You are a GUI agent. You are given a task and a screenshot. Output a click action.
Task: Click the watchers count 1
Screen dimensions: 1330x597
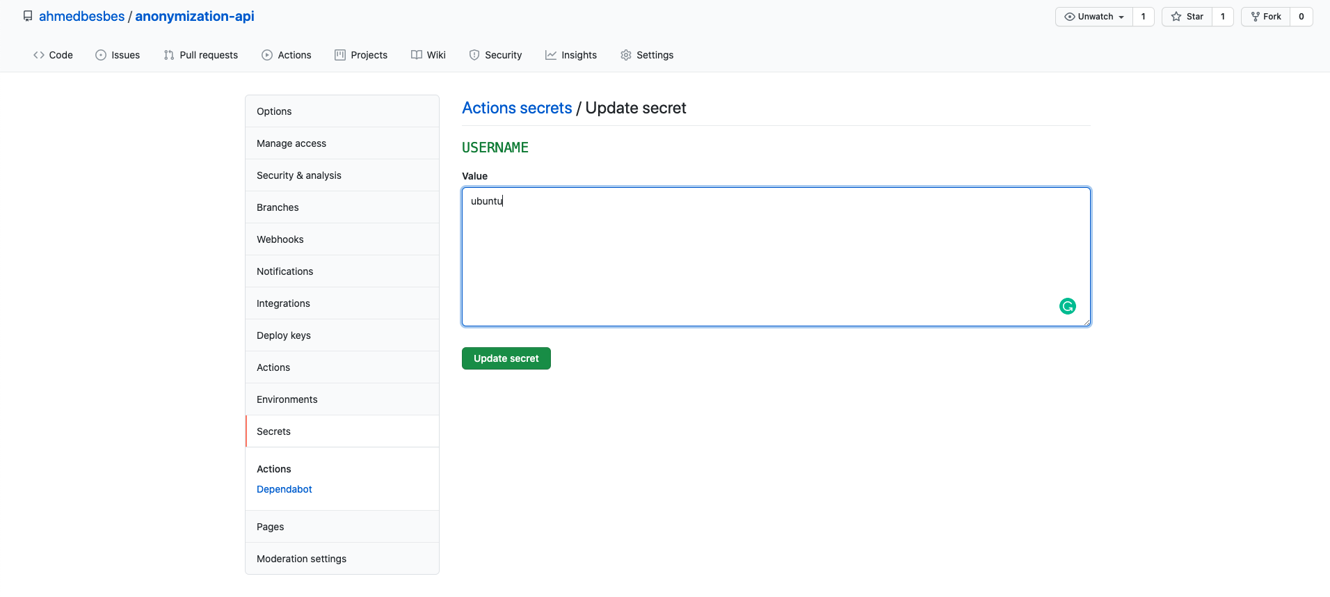click(1144, 17)
